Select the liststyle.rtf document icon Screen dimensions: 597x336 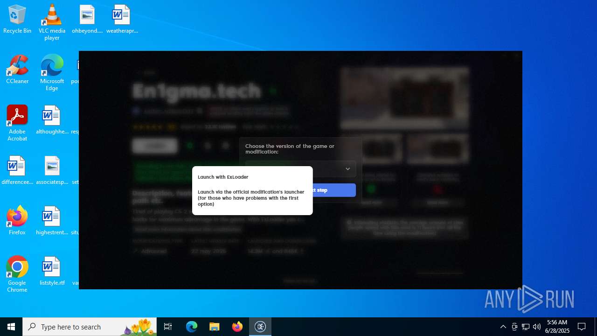click(x=52, y=272)
